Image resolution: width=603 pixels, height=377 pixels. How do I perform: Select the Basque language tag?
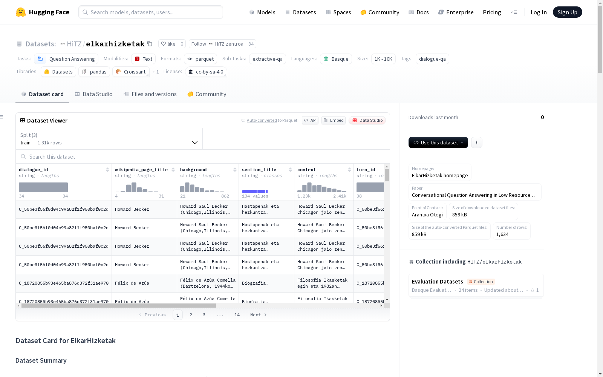[x=336, y=59]
